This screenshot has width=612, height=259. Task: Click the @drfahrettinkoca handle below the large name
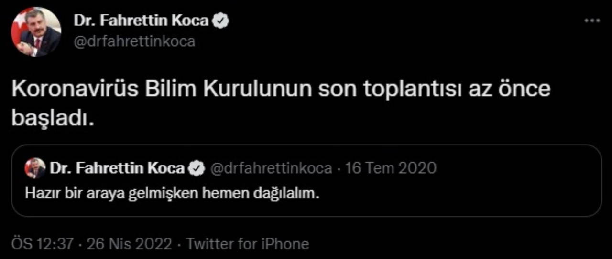[x=134, y=41]
